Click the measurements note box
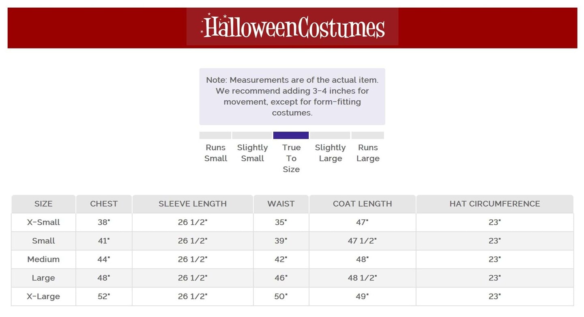This screenshot has height=317, width=584. [292, 96]
